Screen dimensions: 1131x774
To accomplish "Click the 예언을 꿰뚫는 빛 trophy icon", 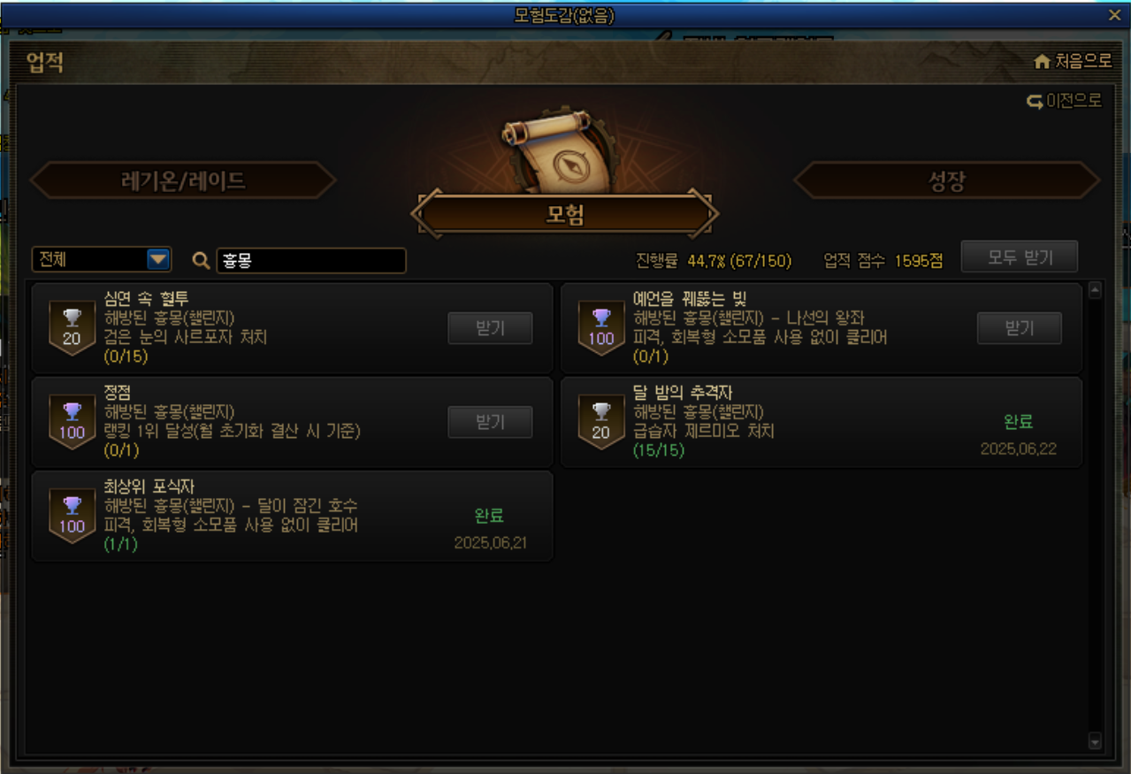I will click(601, 328).
